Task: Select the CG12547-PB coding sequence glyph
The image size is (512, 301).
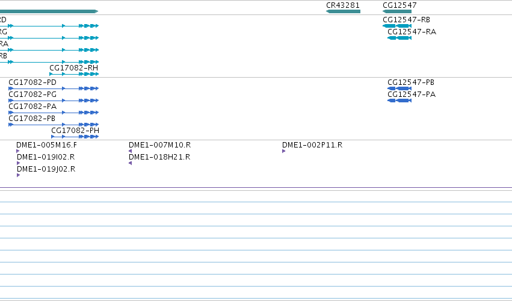Action: (x=399, y=88)
